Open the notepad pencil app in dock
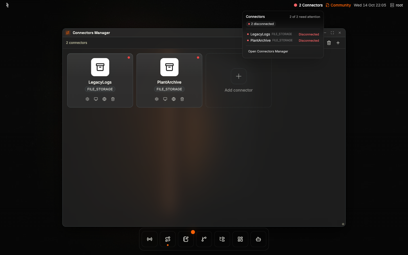 [186, 239]
